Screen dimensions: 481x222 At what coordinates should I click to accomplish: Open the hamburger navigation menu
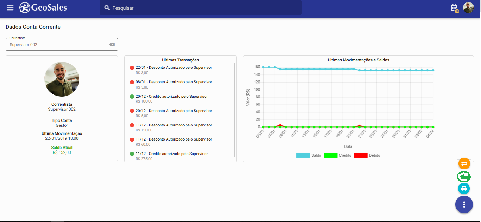tap(10, 7)
